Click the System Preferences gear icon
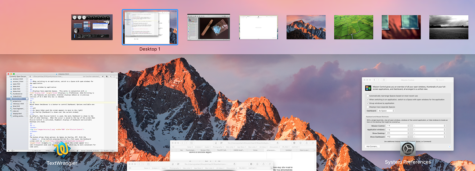The height and width of the screenshot is (171, 475). (407, 149)
